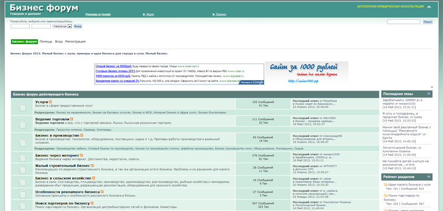The width and height of the screenshot is (443, 211).
Task: Click the Вход login button
Action: coord(78,26)
